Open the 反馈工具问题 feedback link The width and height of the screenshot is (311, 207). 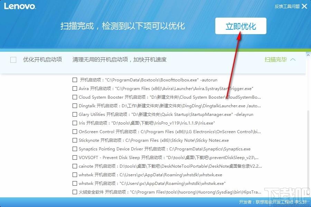(x=287, y=6)
